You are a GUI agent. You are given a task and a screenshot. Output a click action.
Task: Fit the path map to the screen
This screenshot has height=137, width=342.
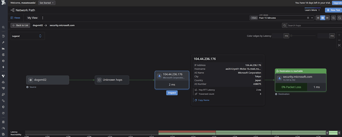tap(339, 45)
